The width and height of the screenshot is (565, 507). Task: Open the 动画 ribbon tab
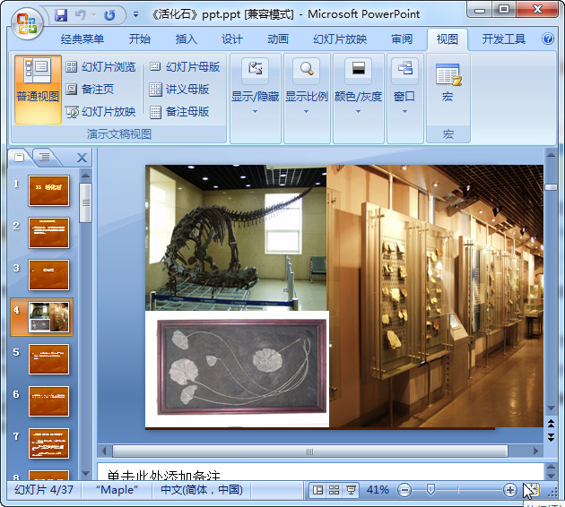[278, 39]
